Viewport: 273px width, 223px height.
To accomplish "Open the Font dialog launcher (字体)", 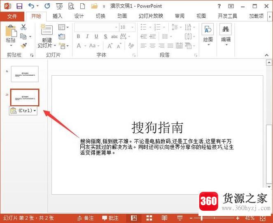I will [x=134, y=55].
